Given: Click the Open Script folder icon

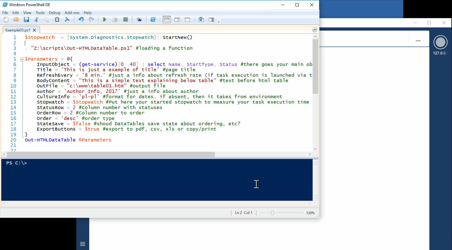Looking at the screenshot, I should (x=16, y=20).
